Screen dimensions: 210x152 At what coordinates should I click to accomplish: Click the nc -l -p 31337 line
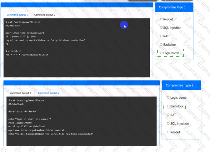click(x=27, y=126)
